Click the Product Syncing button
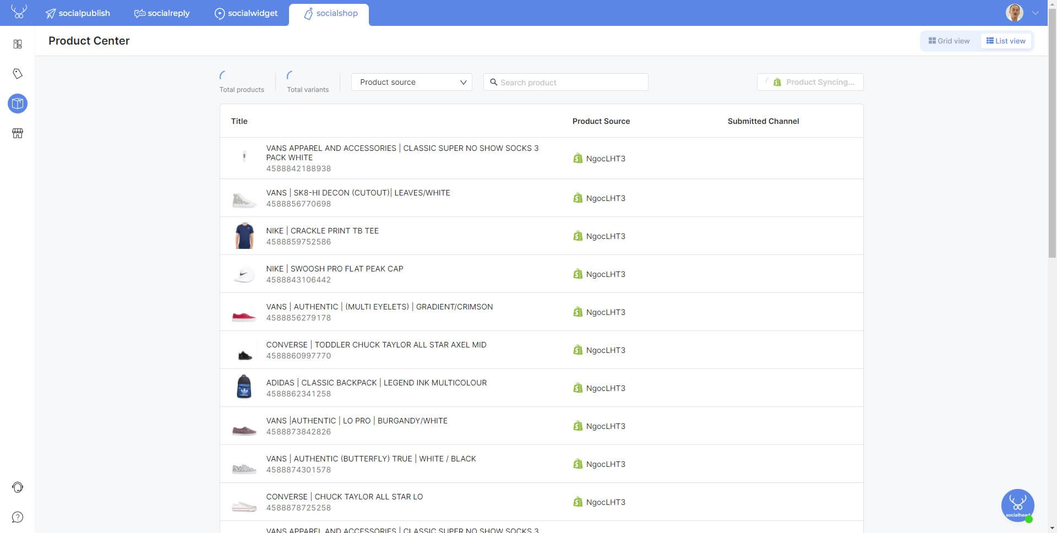1057x533 pixels. click(x=810, y=82)
